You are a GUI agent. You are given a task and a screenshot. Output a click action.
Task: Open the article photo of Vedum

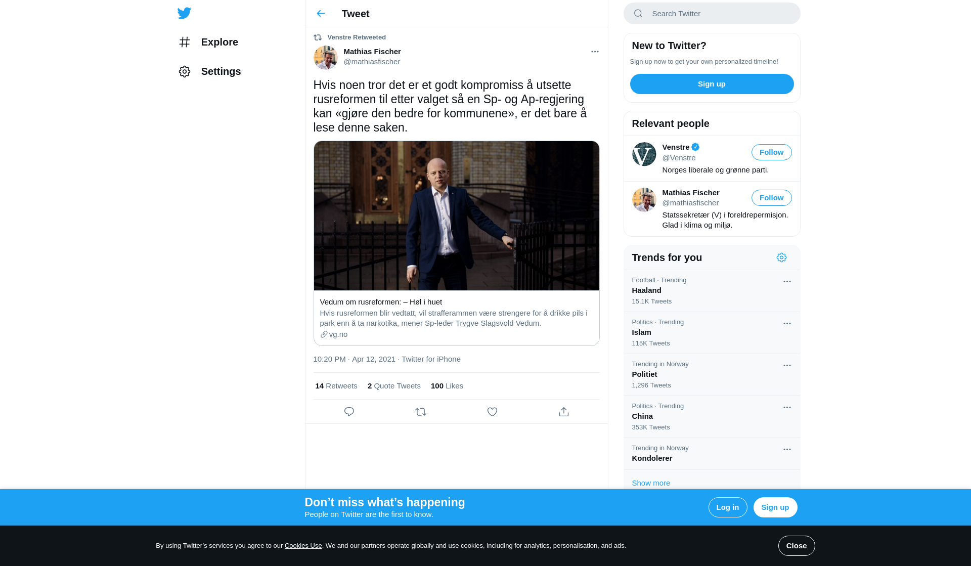coord(456,216)
